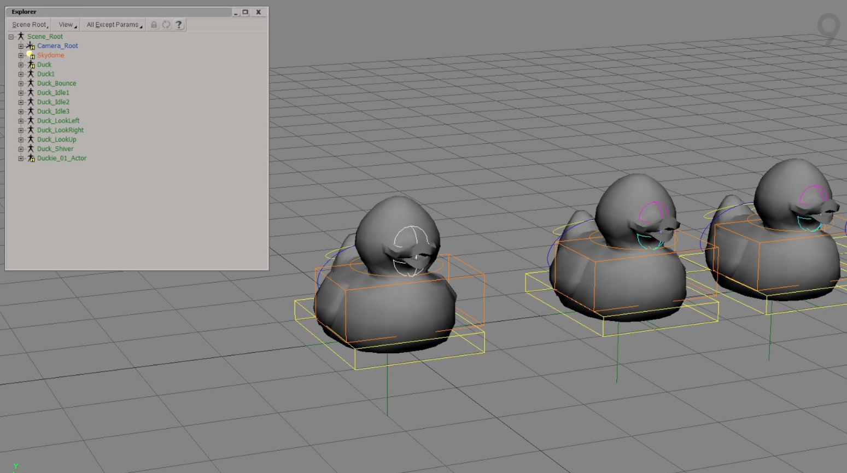Screen dimensions: 847x473
Task: Click the model icon beside Duck
Action: (31, 65)
